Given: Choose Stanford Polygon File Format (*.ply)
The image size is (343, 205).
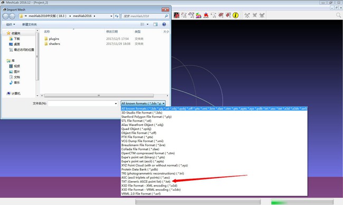Looking at the screenshot, I should [214, 117].
